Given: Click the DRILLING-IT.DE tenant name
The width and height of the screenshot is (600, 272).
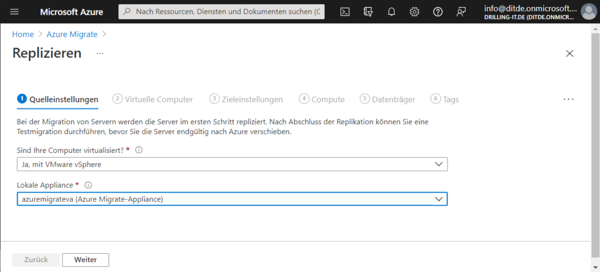Looking at the screenshot, I should pos(530,17).
